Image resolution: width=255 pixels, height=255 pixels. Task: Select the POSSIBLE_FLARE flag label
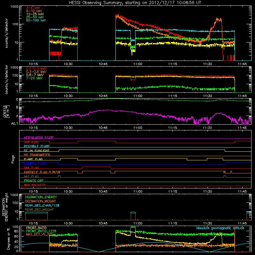[37, 146]
